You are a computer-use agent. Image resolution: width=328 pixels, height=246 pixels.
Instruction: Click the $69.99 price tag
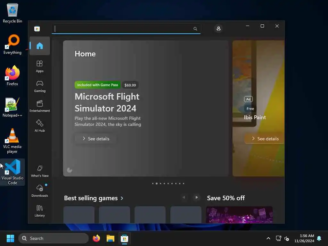(130, 85)
